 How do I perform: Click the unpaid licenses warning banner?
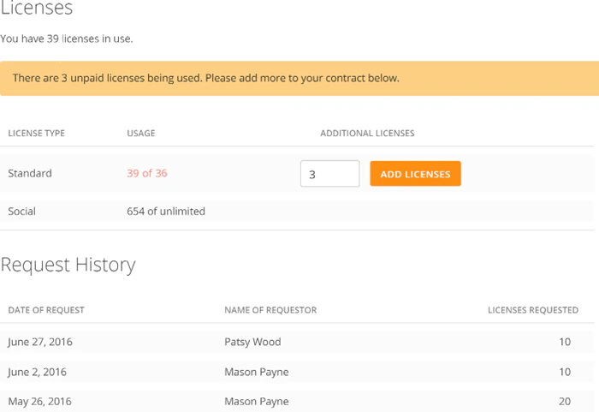coord(299,79)
